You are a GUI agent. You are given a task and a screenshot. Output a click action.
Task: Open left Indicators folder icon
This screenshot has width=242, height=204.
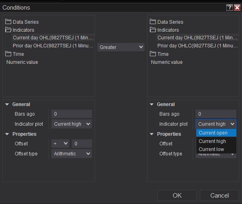point(8,30)
